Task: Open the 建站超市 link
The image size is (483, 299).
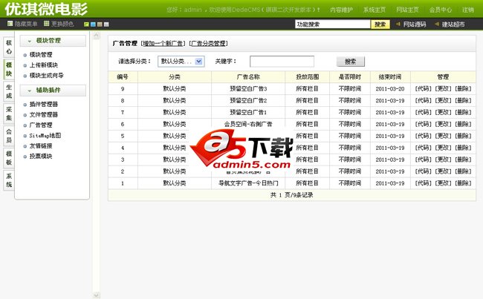Action: (453, 24)
